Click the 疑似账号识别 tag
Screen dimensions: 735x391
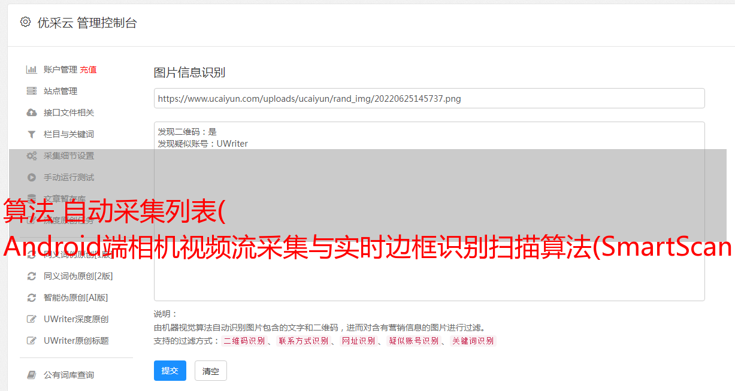point(413,341)
